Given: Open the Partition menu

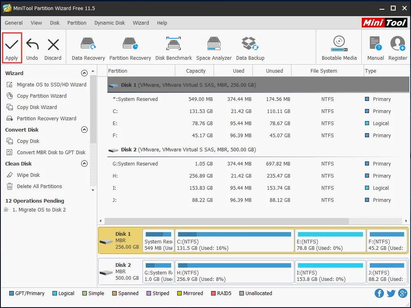Looking at the screenshot, I should pyautogui.click(x=77, y=23).
